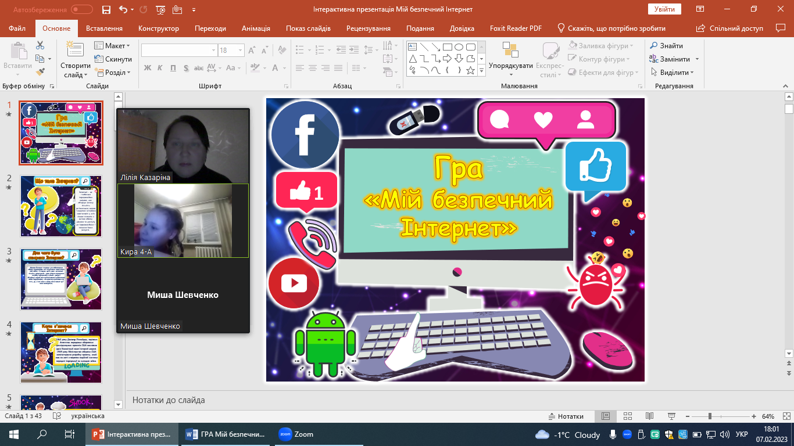Zoom out with the minus button
The height and width of the screenshot is (446, 794).
686,416
